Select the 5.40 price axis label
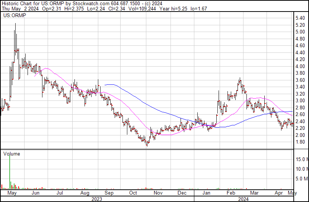The height and width of the screenshot is (202, 309). tap(300, 18)
